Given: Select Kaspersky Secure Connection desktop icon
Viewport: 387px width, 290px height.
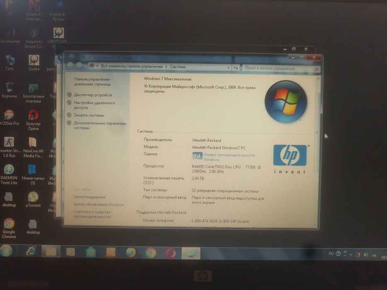Looking at the screenshot, I should (34, 39).
